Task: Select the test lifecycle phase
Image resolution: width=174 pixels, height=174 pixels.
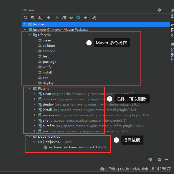Action: [x=46, y=56]
